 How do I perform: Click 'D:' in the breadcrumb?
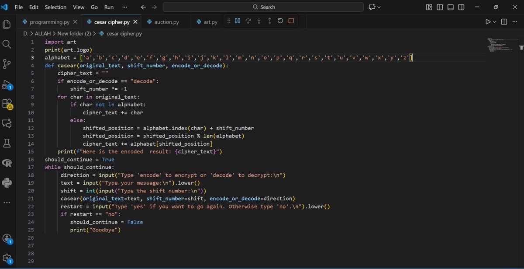(x=26, y=33)
